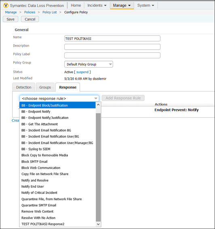Click the Symantec logo icon
The width and height of the screenshot is (215, 229).
(6, 6)
